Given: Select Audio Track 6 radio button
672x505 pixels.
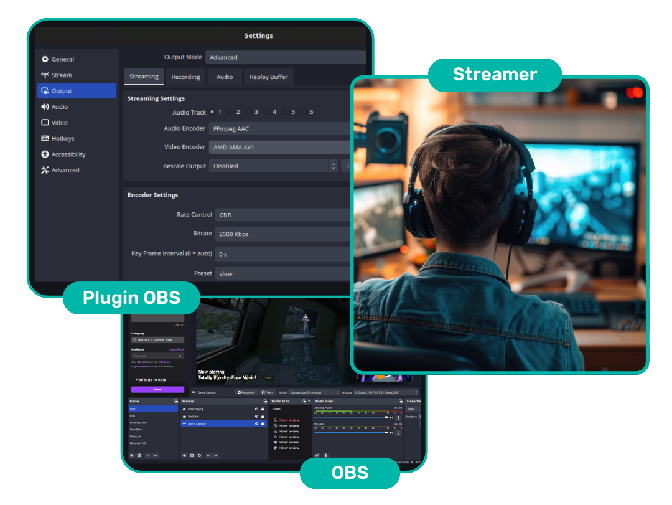Looking at the screenshot, I should pos(304,112).
